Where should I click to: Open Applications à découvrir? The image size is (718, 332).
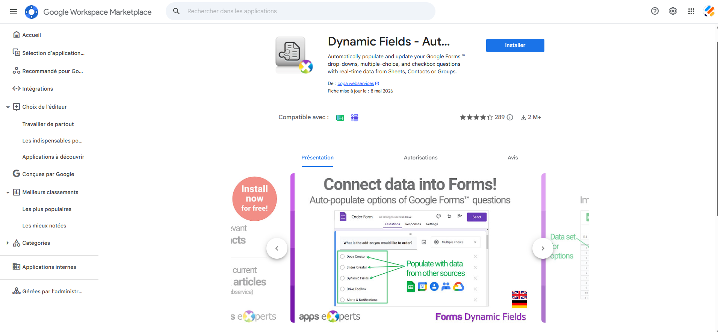click(53, 157)
